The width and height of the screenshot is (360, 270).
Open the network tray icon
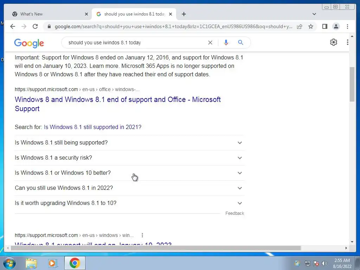(x=307, y=263)
